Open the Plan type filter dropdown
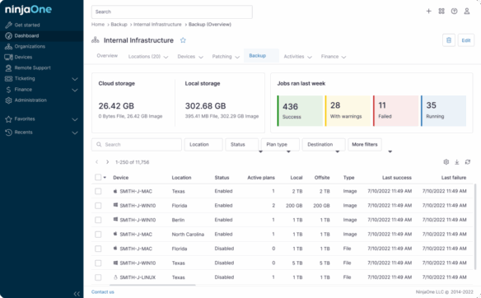This screenshot has height=298, width=481. [x=280, y=144]
